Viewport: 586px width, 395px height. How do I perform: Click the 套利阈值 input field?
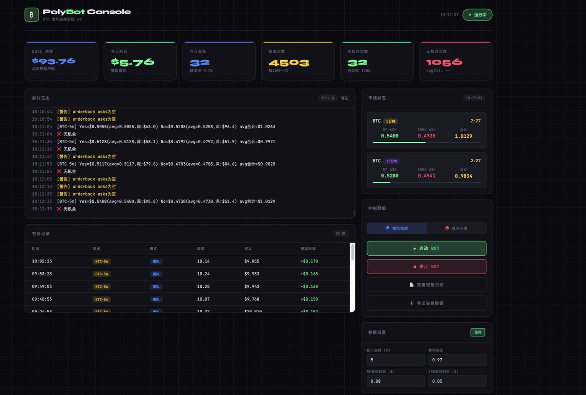[458, 360]
